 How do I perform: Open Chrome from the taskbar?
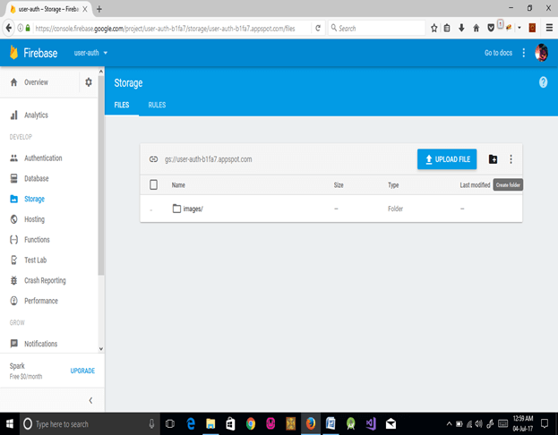(251, 424)
